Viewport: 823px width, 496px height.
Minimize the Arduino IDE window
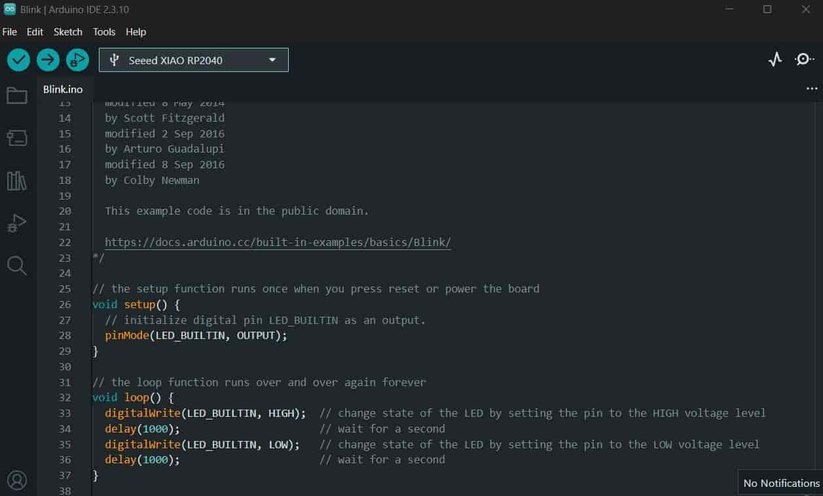[x=730, y=9]
